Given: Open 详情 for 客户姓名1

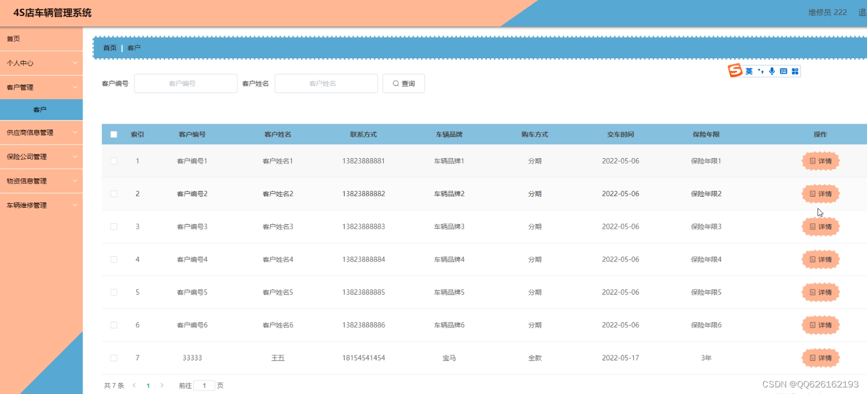Looking at the screenshot, I should pyautogui.click(x=820, y=161).
